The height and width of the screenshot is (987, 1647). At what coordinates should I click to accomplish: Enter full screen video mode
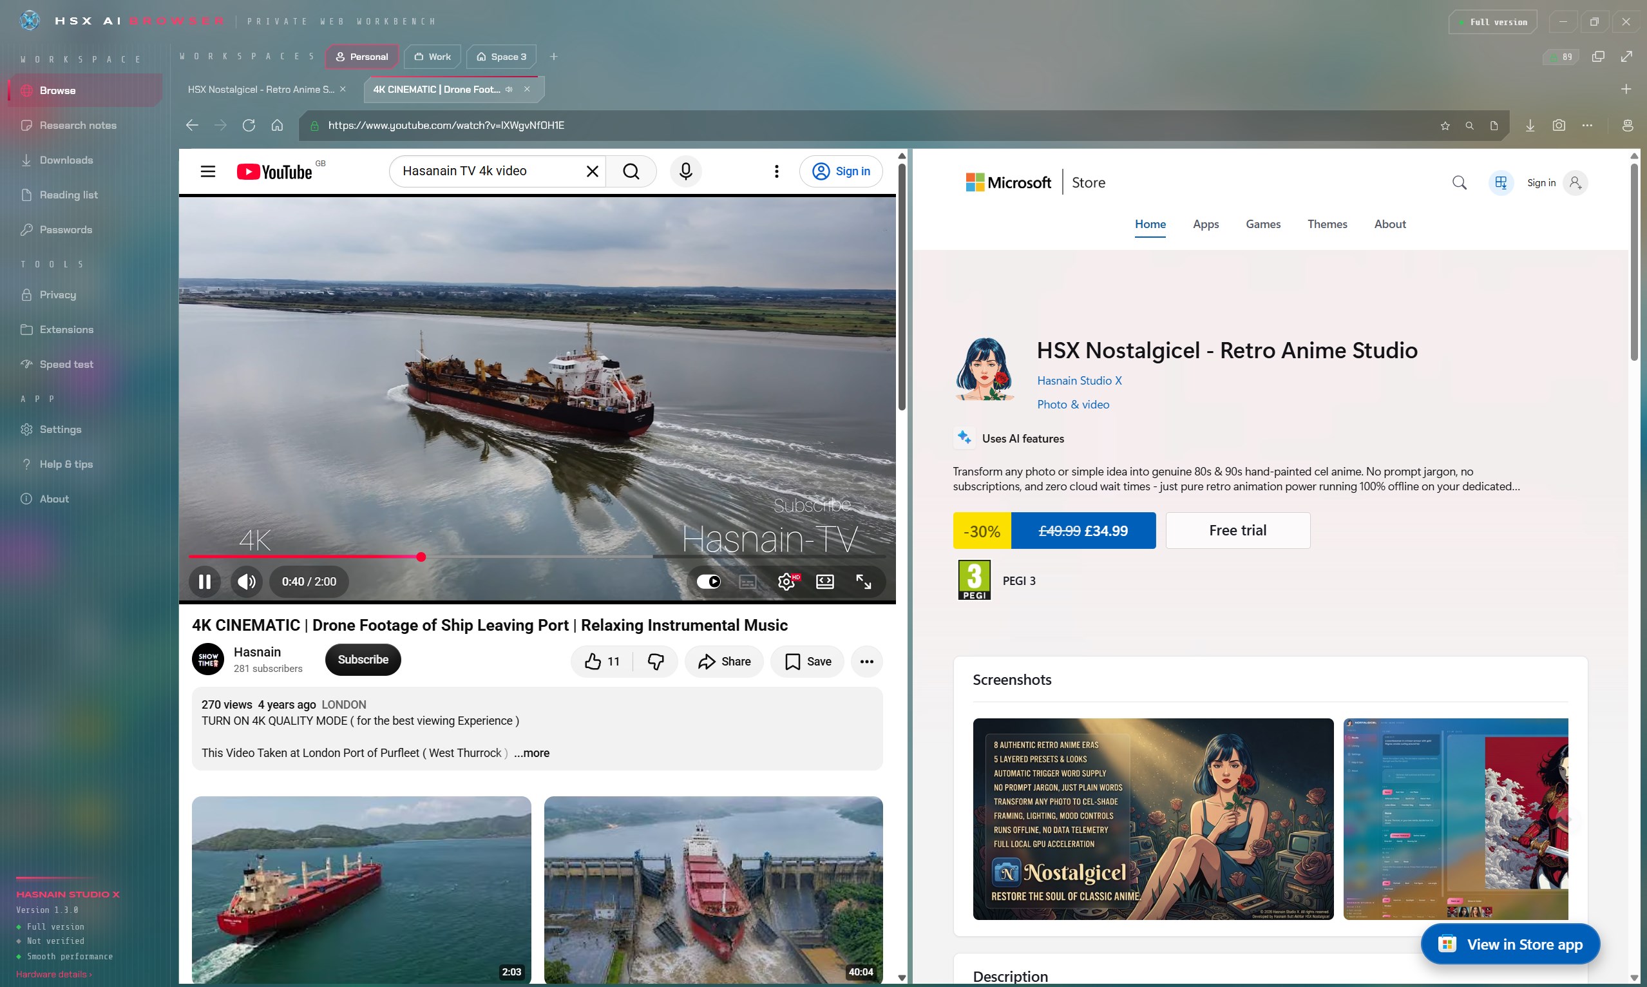pos(863,582)
